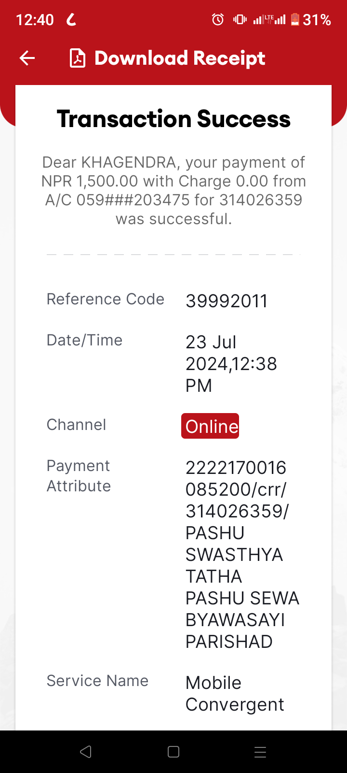This screenshot has height=773, width=347.
Task: Tap the LTE signal strength icon
Action: [x=269, y=19]
